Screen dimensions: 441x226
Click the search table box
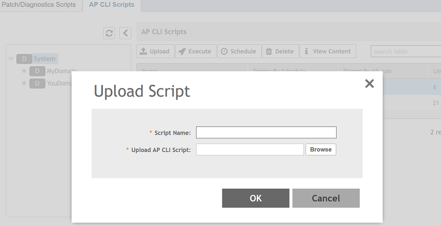click(406, 51)
